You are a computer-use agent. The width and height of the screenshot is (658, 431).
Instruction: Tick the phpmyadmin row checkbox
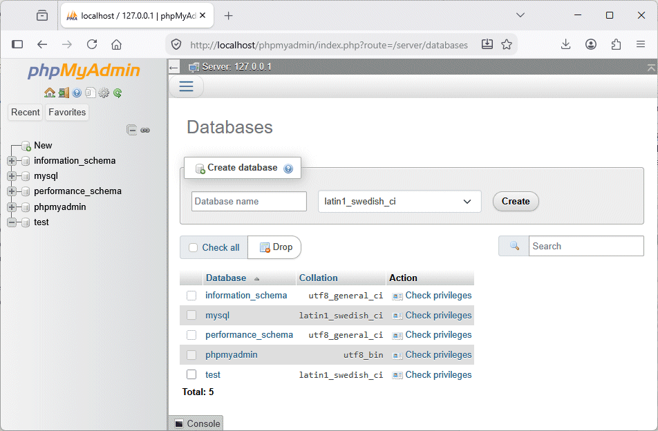coord(191,355)
